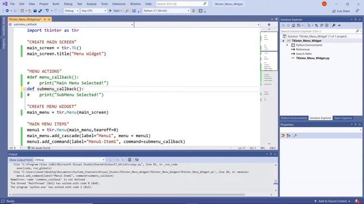The height and width of the screenshot is (204, 364).
Task: Click the Categorized icon in Properties panel
Action: click(x=283, y=135)
